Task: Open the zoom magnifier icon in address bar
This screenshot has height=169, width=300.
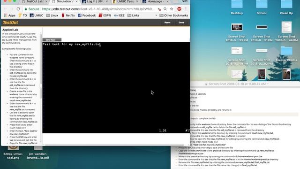Action: tap(165, 9)
